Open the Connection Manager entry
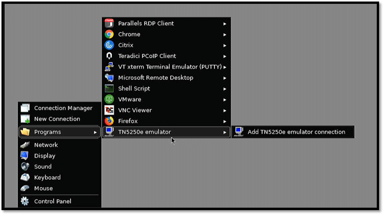Image resolution: width=384 pixels, height=215 pixels. (60, 108)
